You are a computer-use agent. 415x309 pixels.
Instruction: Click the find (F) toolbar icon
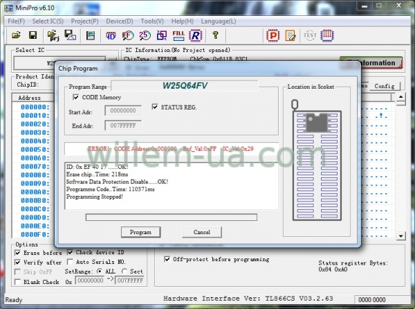click(128, 35)
